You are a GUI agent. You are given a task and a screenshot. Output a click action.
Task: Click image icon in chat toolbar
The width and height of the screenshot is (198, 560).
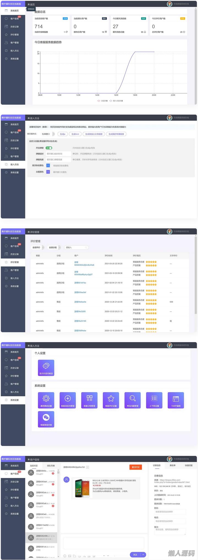pos(70,556)
